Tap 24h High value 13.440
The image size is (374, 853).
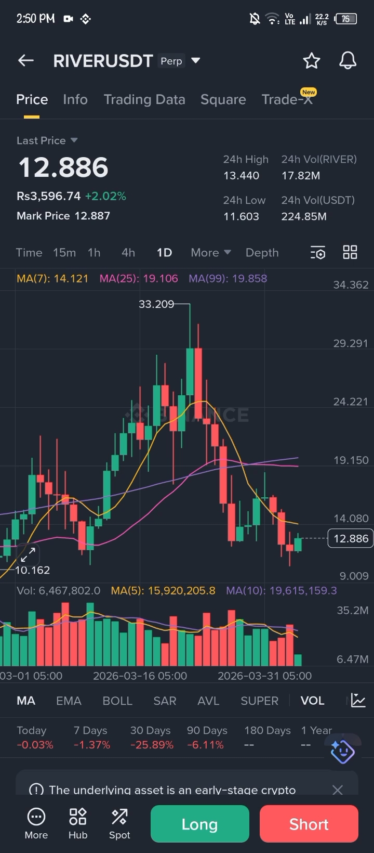[241, 175]
